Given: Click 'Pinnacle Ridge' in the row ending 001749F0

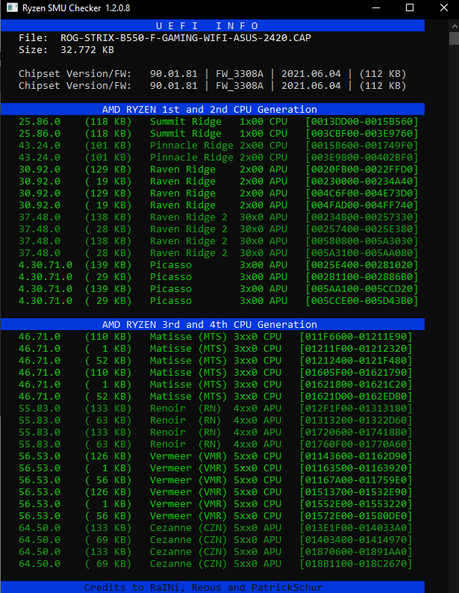Looking at the screenshot, I should point(192,146).
